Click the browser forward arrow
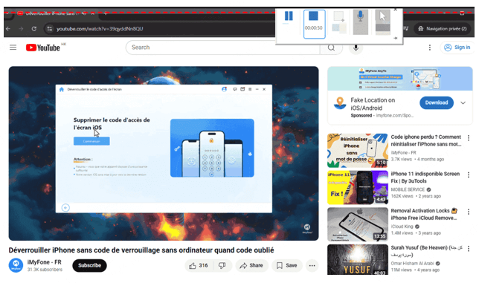 [21, 29]
